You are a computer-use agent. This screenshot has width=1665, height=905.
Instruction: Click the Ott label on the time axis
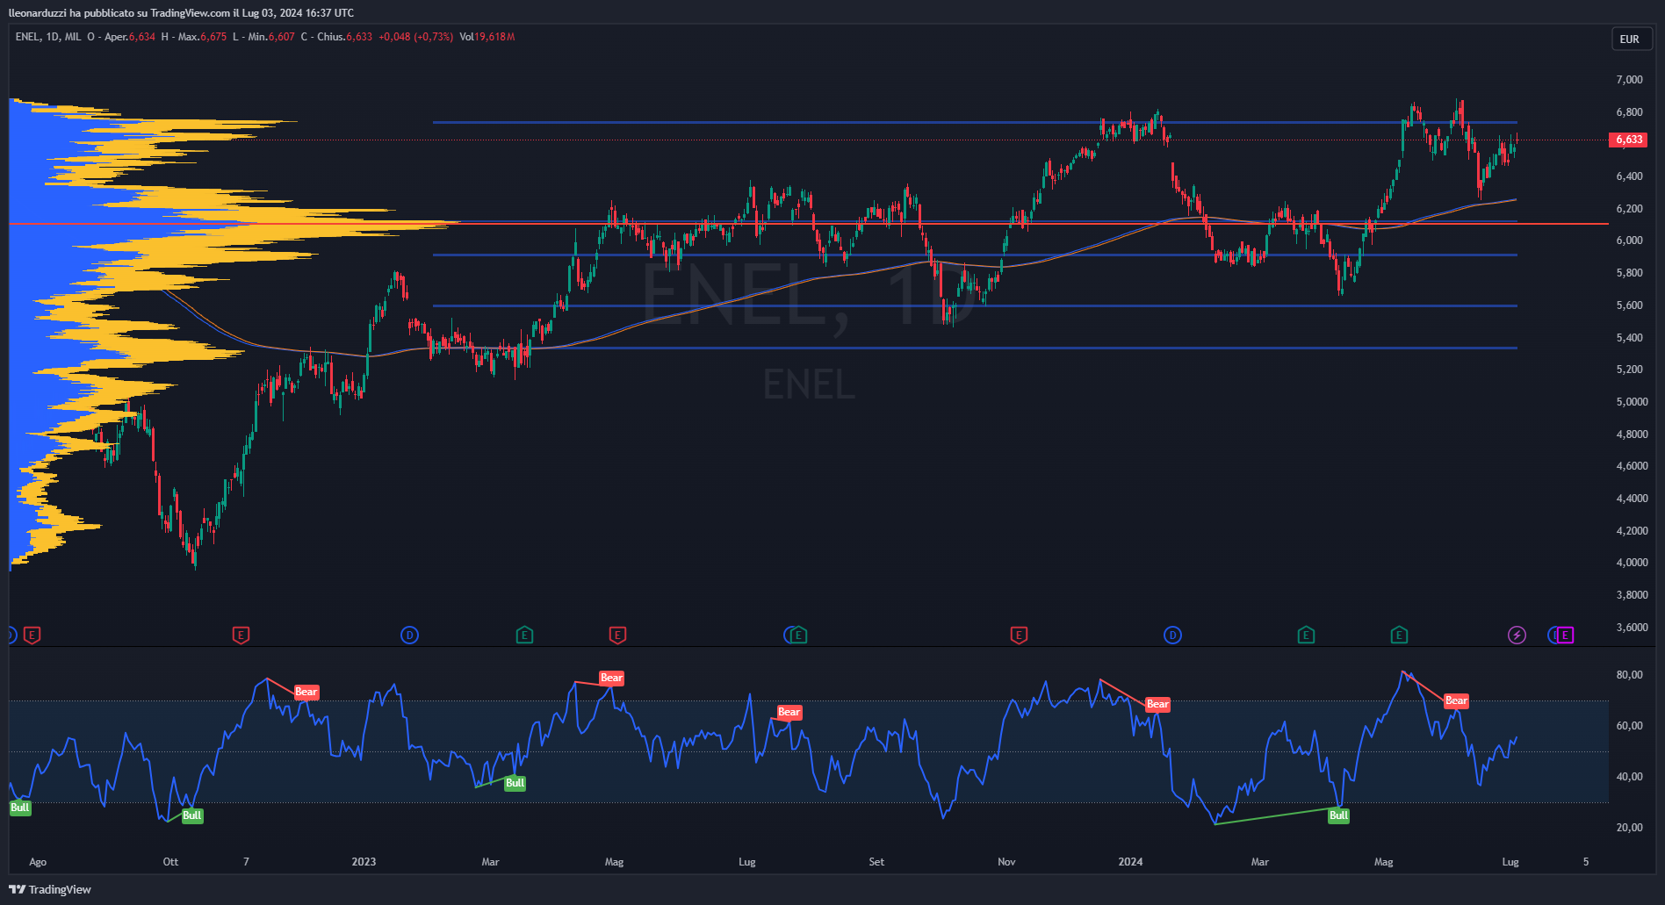click(170, 862)
